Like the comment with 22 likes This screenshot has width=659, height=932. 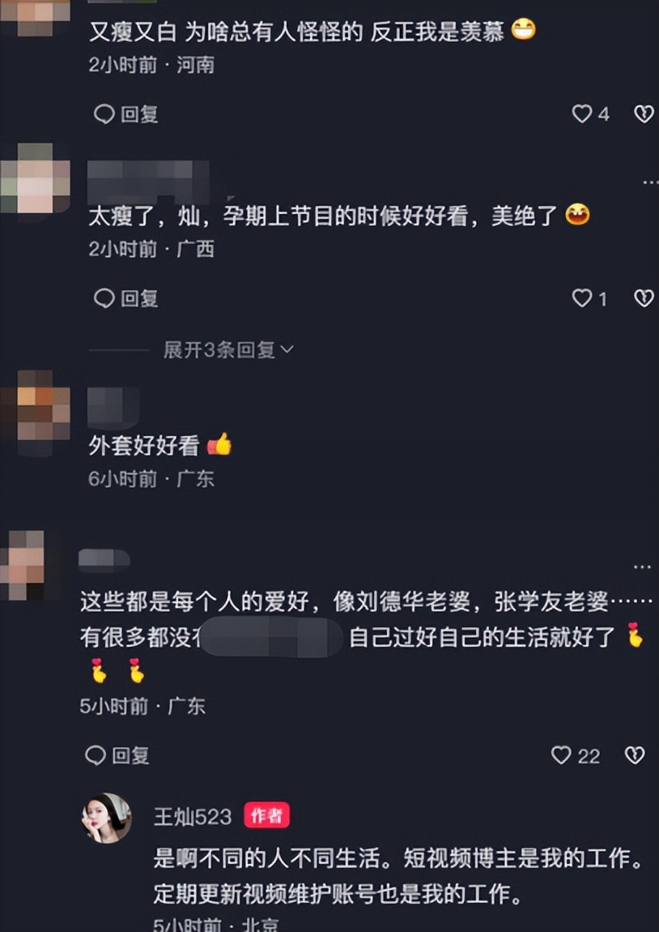[561, 755]
